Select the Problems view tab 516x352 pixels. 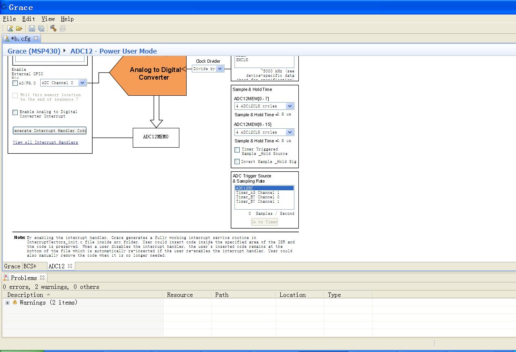(x=24, y=278)
